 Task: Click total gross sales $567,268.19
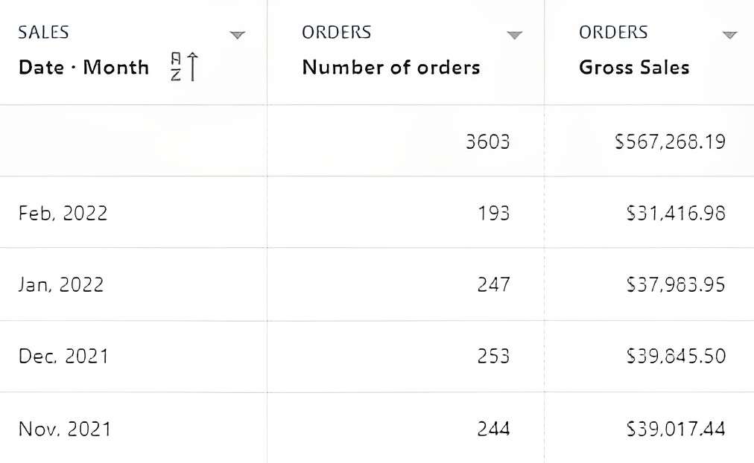point(670,141)
